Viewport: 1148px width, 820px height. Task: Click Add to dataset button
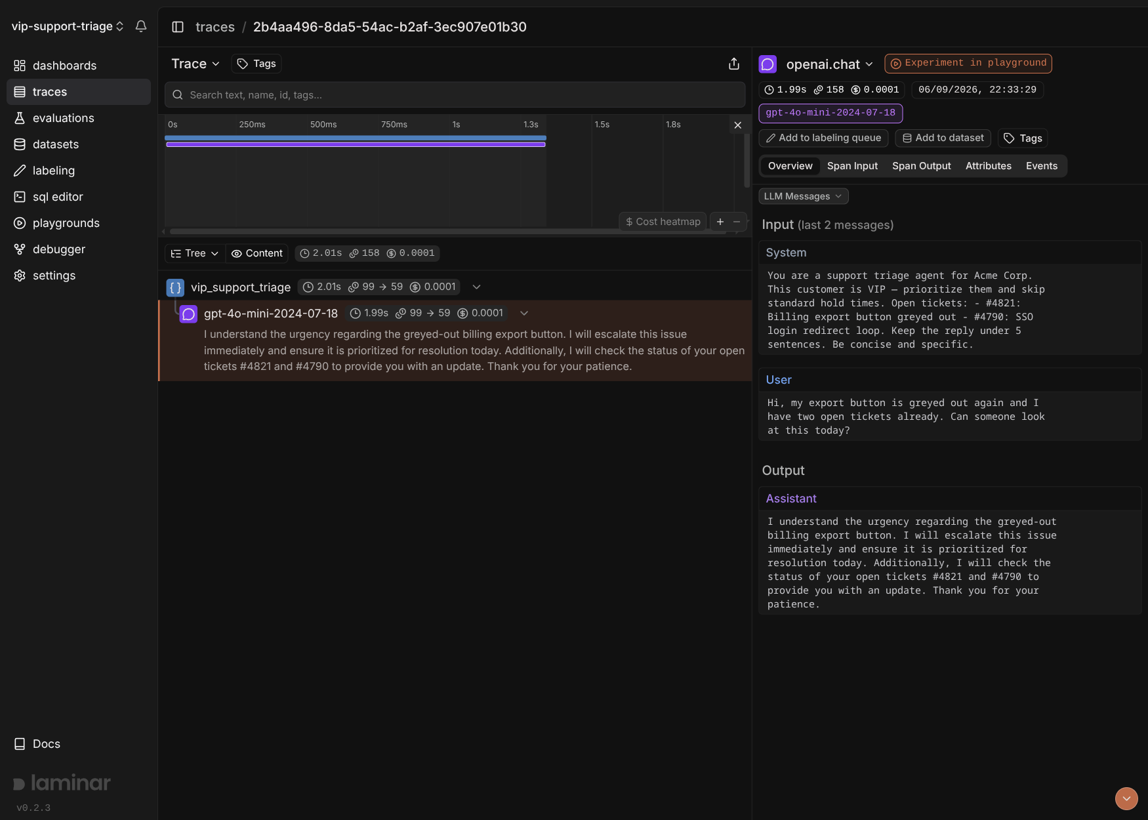pos(943,138)
